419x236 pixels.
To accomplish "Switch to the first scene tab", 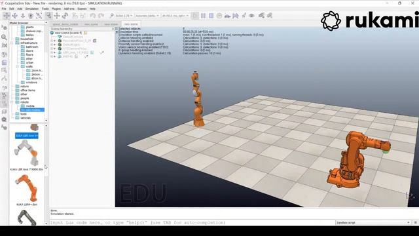I will coord(65,24).
